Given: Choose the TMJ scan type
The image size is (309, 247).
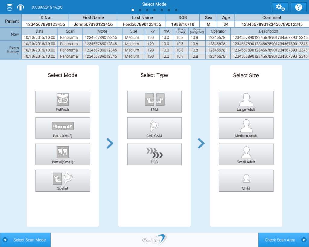Looking at the screenshot, I should [154, 102].
